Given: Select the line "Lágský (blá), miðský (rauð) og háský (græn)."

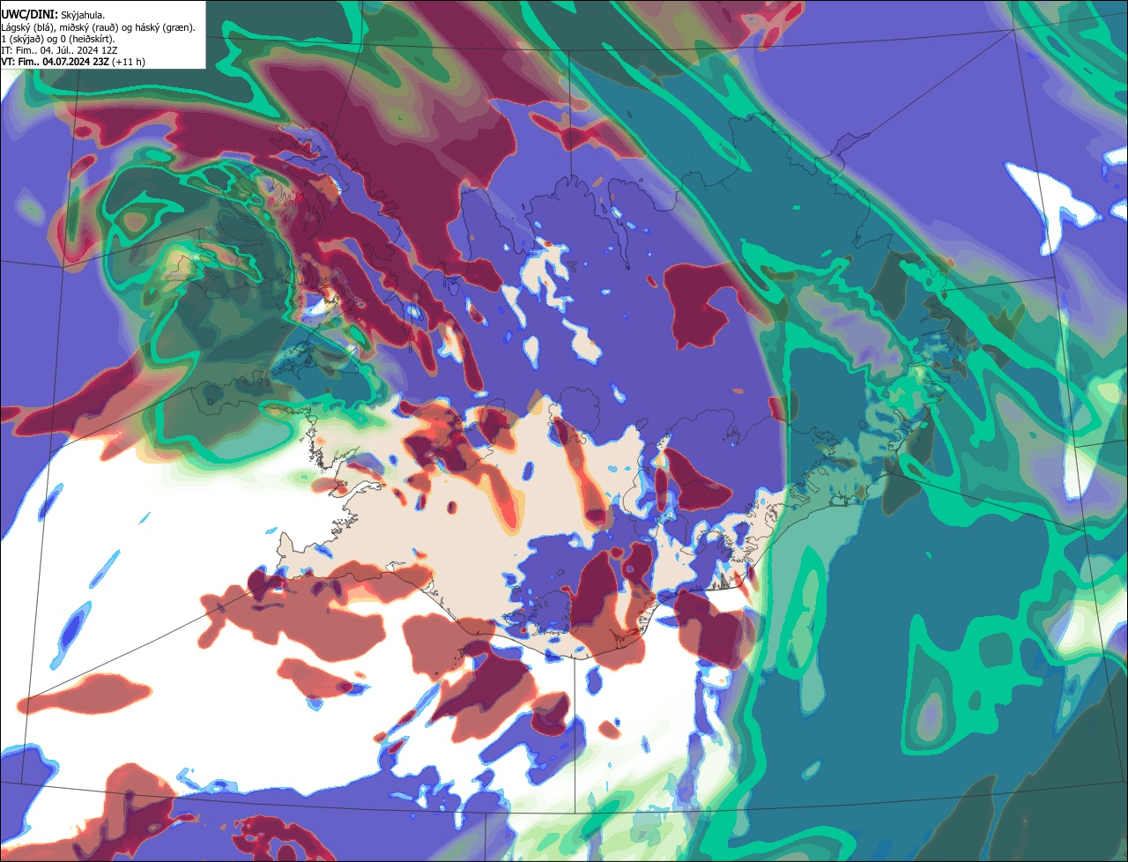Looking at the screenshot, I should 99,27.
